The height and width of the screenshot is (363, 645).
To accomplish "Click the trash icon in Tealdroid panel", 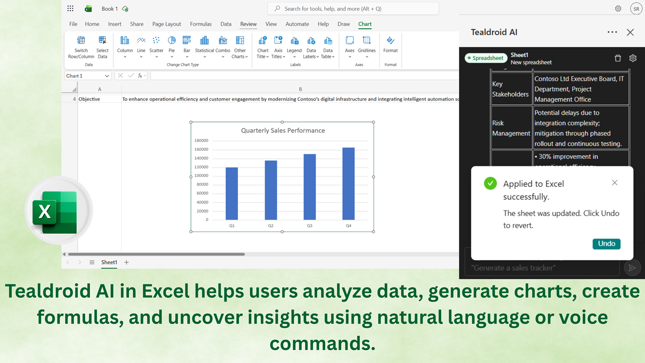I will [618, 58].
